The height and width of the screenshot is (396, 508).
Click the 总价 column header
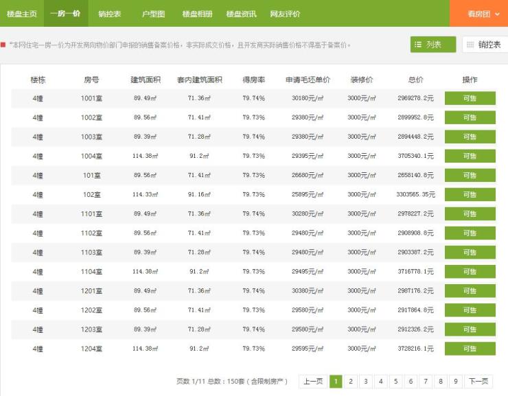pyautogui.click(x=415, y=80)
